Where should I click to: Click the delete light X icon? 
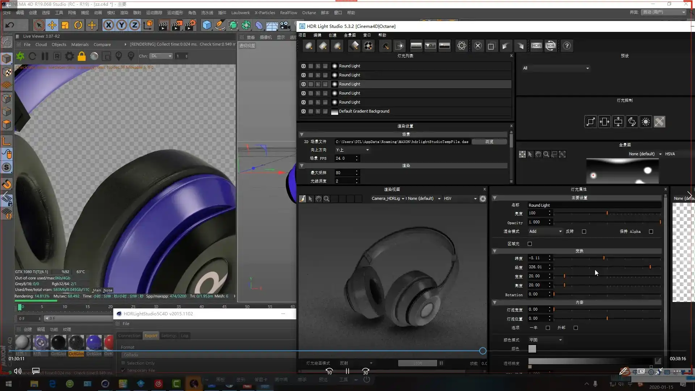click(x=478, y=46)
